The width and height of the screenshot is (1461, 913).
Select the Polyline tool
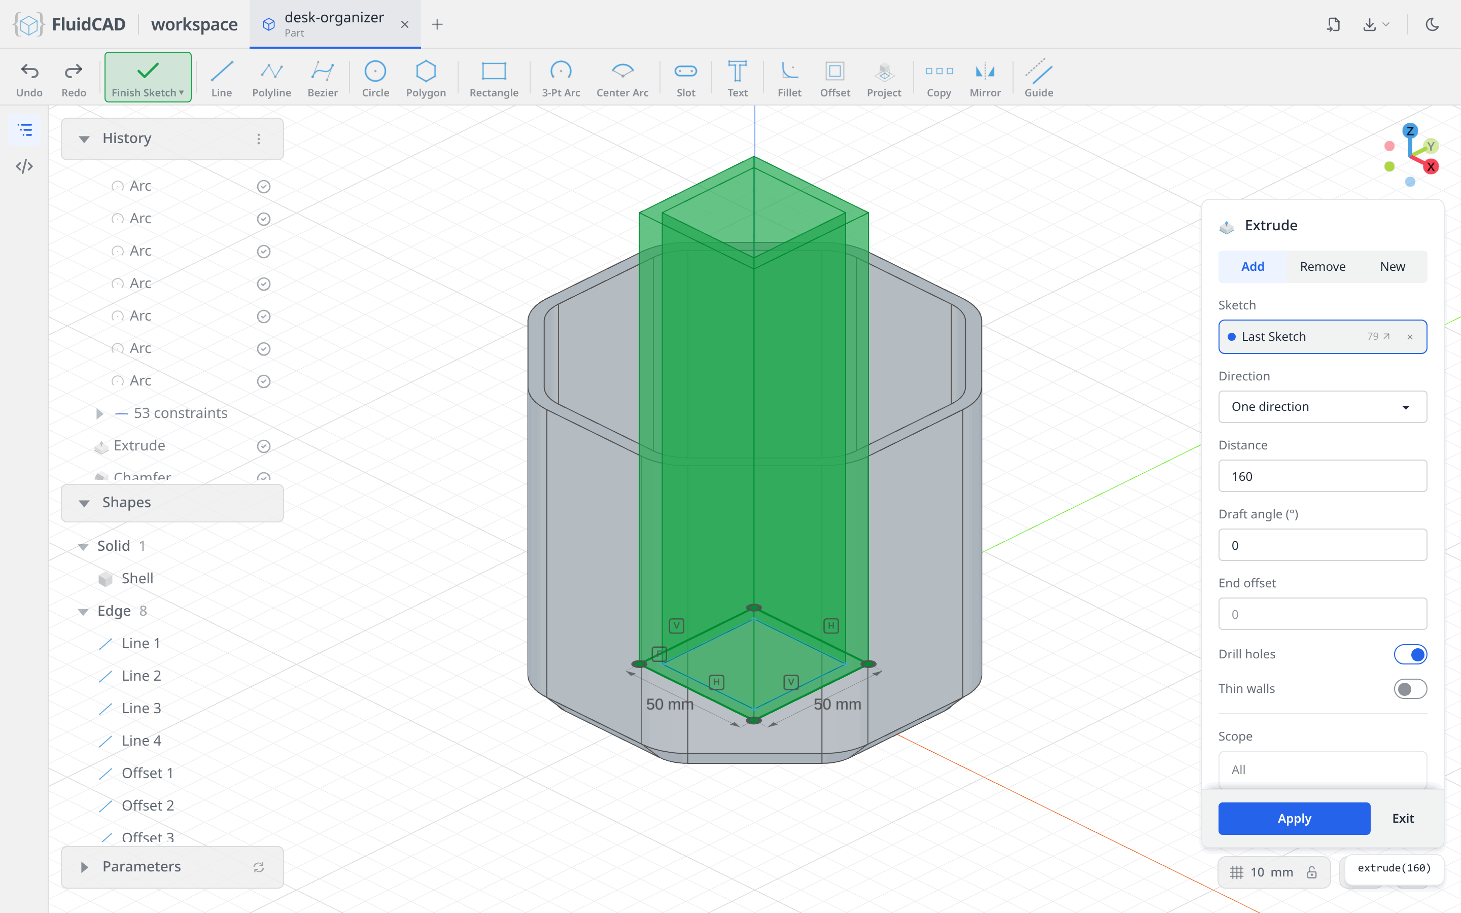coord(272,78)
